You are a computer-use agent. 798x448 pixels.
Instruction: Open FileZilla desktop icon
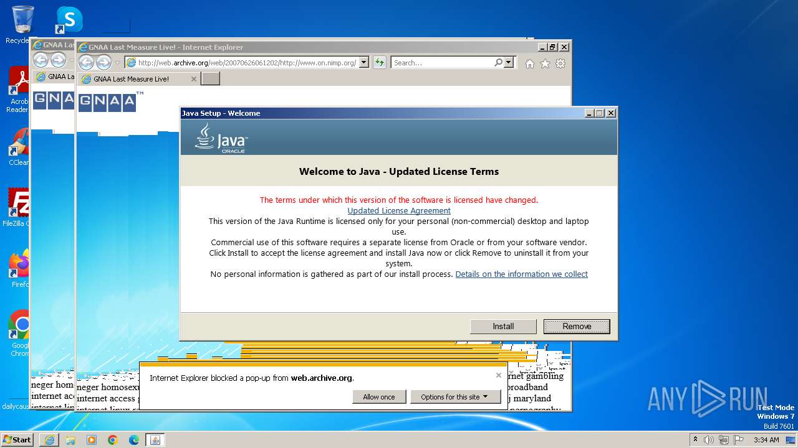click(x=17, y=207)
